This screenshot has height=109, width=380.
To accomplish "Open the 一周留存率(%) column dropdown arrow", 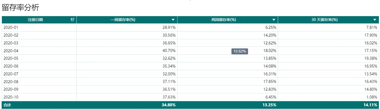I will (173, 20).
